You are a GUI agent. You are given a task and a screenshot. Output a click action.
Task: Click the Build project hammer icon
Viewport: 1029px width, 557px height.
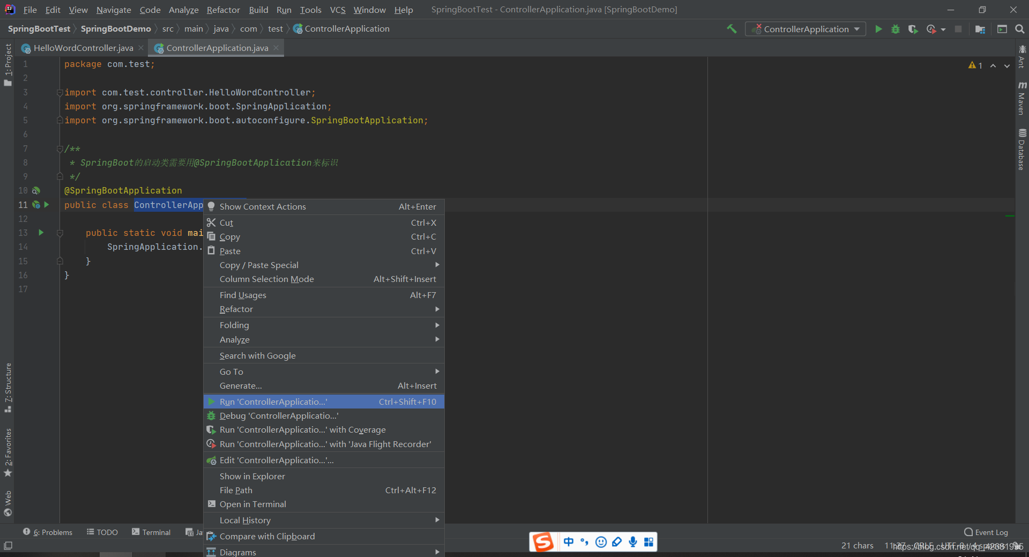coord(732,29)
